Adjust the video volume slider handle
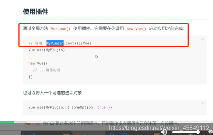This screenshot has width=213, height=135. (198, 132)
